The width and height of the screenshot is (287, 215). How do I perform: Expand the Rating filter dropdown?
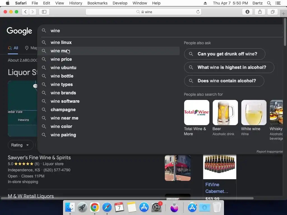click(x=20, y=145)
